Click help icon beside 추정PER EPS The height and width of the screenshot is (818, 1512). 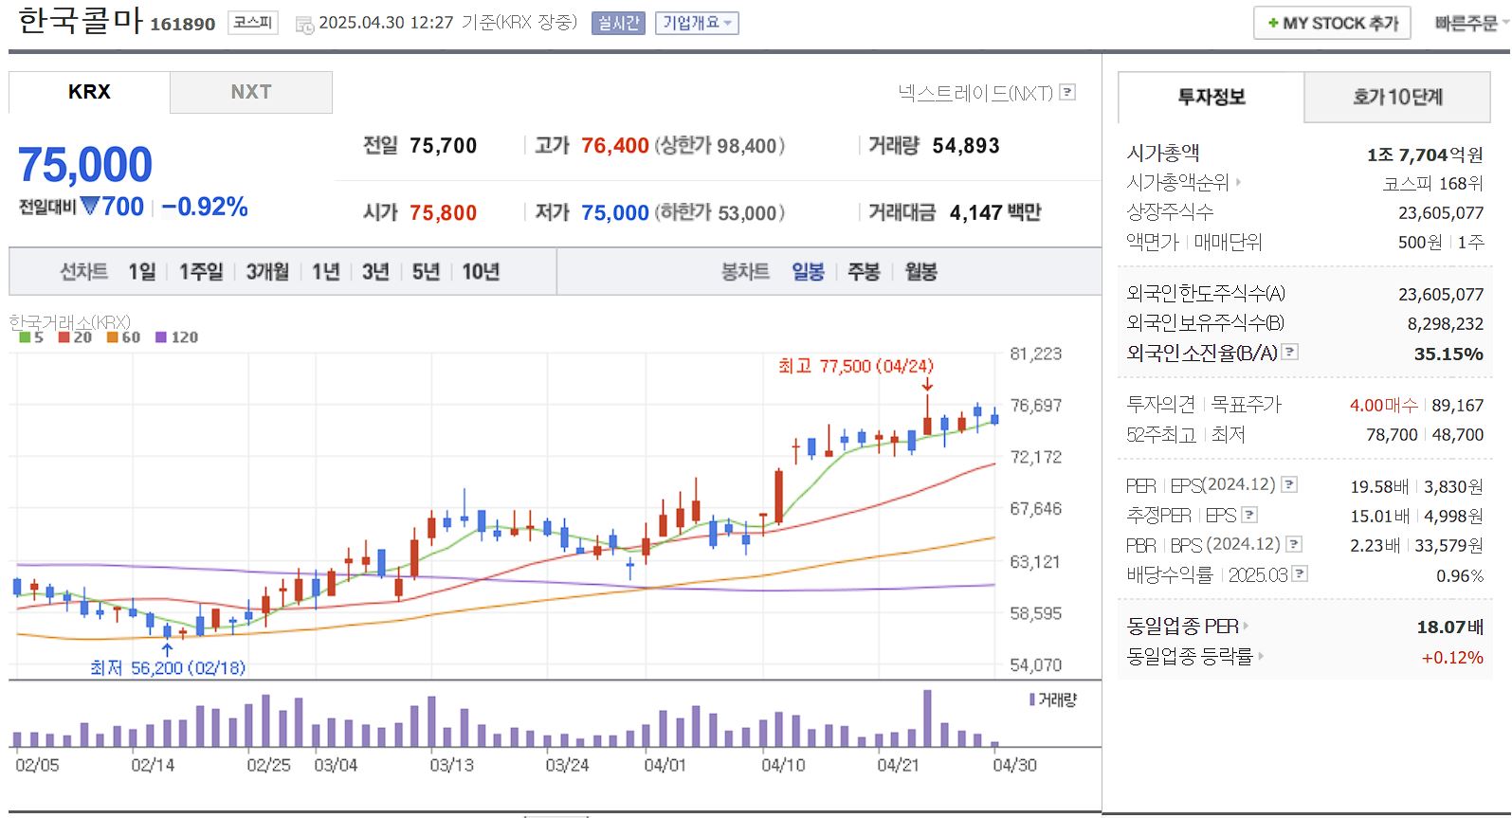pyautogui.click(x=1249, y=515)
